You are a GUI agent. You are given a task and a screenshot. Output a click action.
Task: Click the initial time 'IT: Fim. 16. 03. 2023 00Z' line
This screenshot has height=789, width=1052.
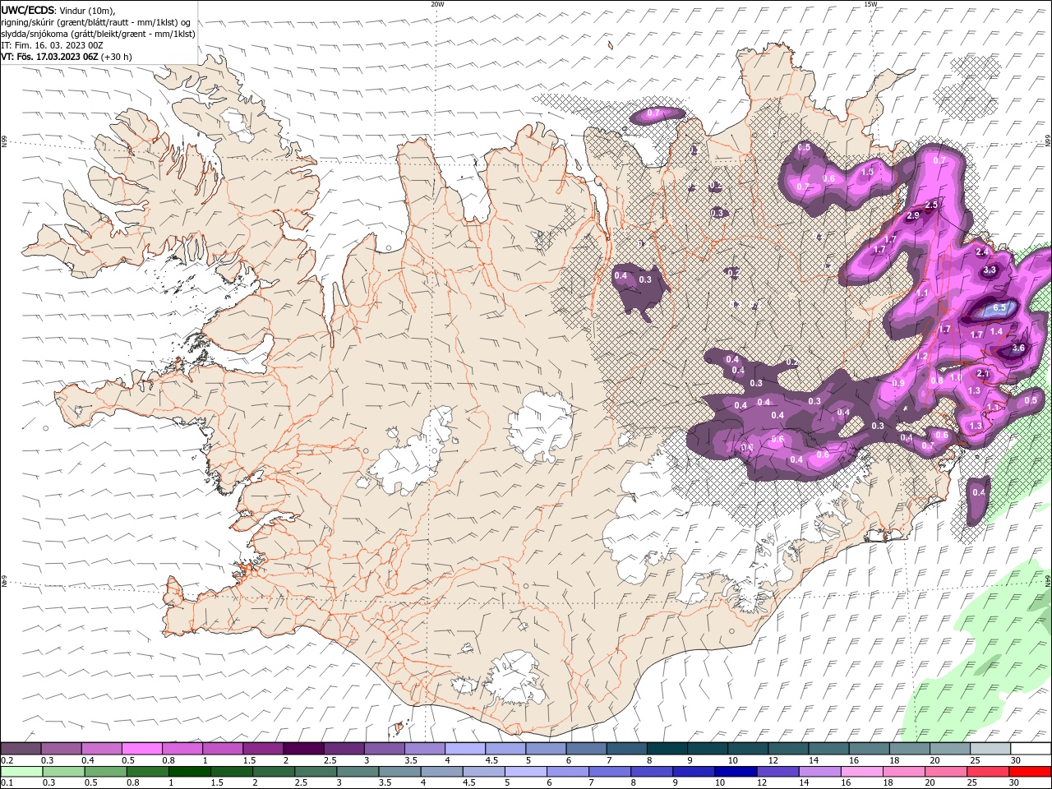[x=52, y=45]
